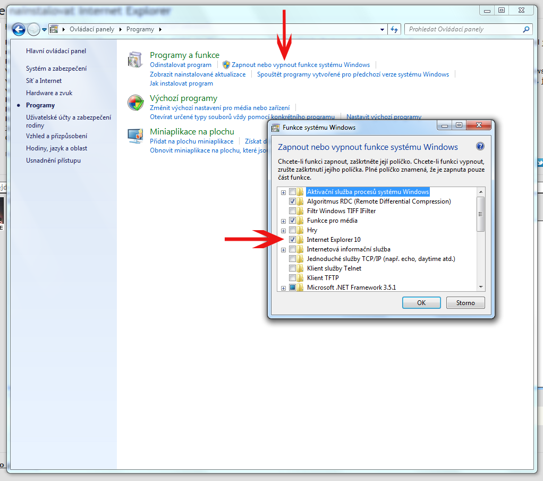Click Storno to cancel the dialog
The image size is (543, 481).
465,303
